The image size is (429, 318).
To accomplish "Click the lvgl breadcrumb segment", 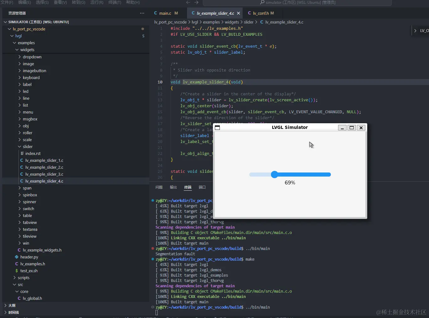I will click(x=195, y=22).
